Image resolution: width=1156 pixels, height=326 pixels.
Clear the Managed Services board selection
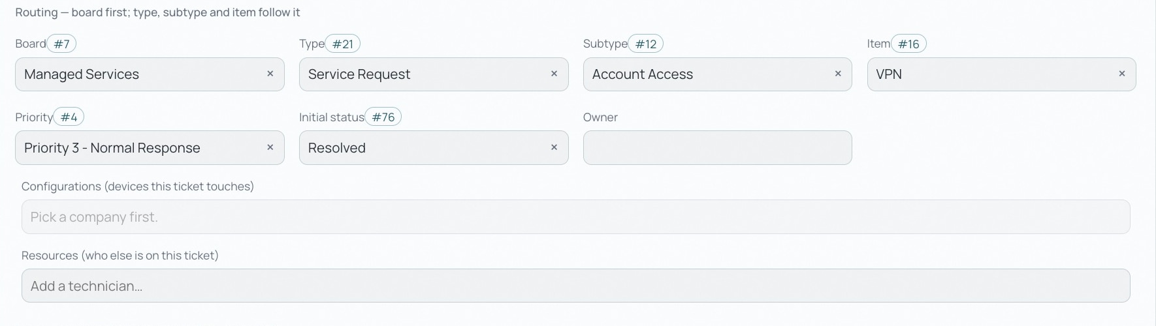(270, 74)
